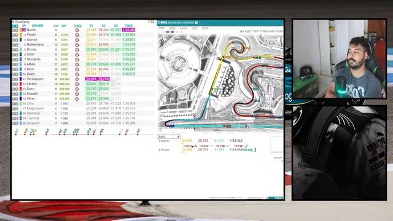Open the [Auto] dropdown below the map

click(x=169, y=136)
